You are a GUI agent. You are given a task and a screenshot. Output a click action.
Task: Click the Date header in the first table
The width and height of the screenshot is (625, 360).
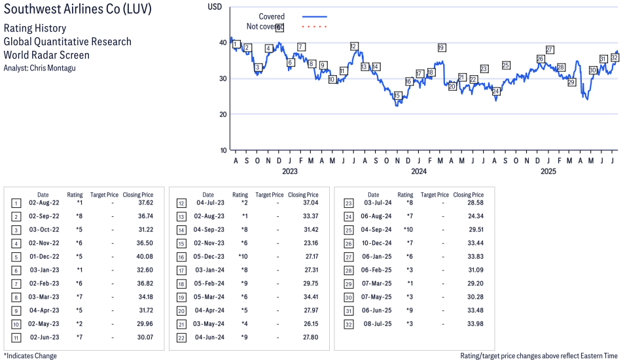coord(43,195)
